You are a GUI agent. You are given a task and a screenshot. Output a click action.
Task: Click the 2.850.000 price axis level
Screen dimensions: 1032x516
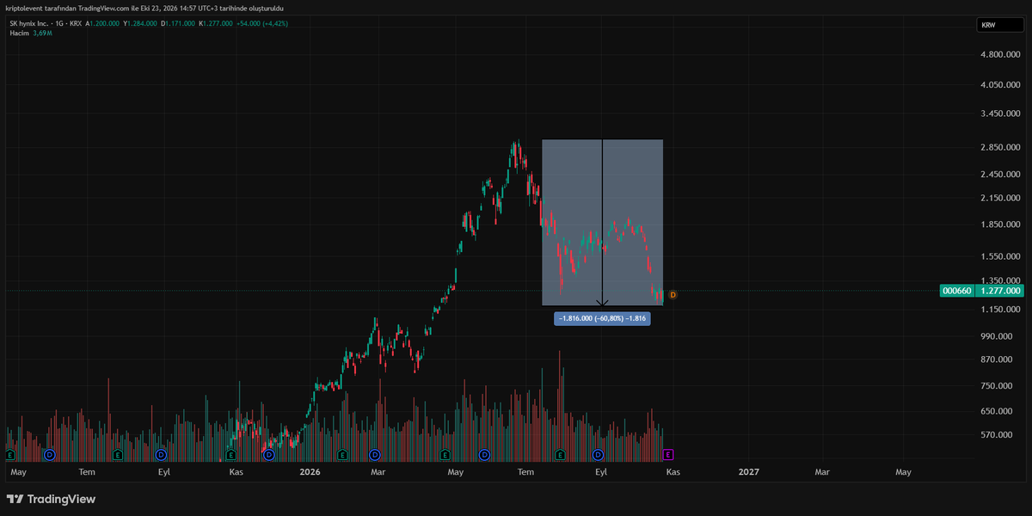[x=1000, y=147]
